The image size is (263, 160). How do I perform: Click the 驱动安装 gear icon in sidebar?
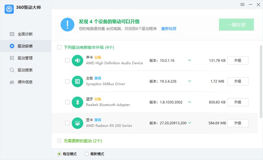[12, 46]
